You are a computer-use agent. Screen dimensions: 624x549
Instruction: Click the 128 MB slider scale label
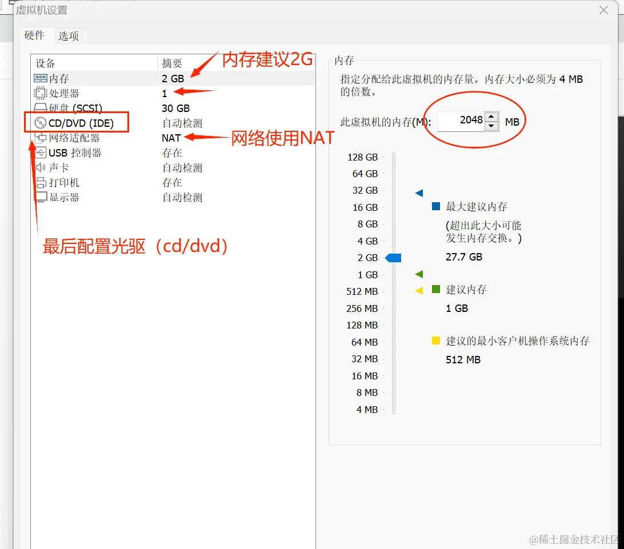click(362, 326)
